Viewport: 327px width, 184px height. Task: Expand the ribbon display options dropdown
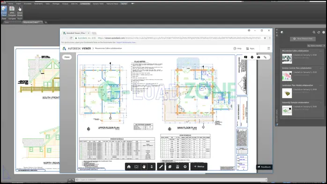pos(133,4)
